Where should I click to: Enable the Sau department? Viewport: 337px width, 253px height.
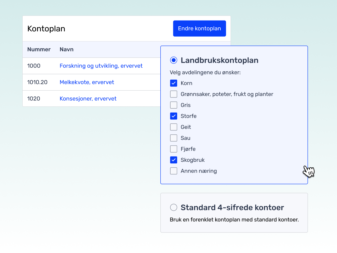pyautogui.click(x=174, y=138)
